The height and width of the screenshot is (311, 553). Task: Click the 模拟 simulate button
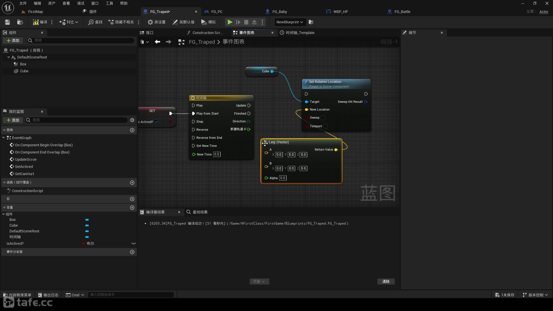coord(208,22)
